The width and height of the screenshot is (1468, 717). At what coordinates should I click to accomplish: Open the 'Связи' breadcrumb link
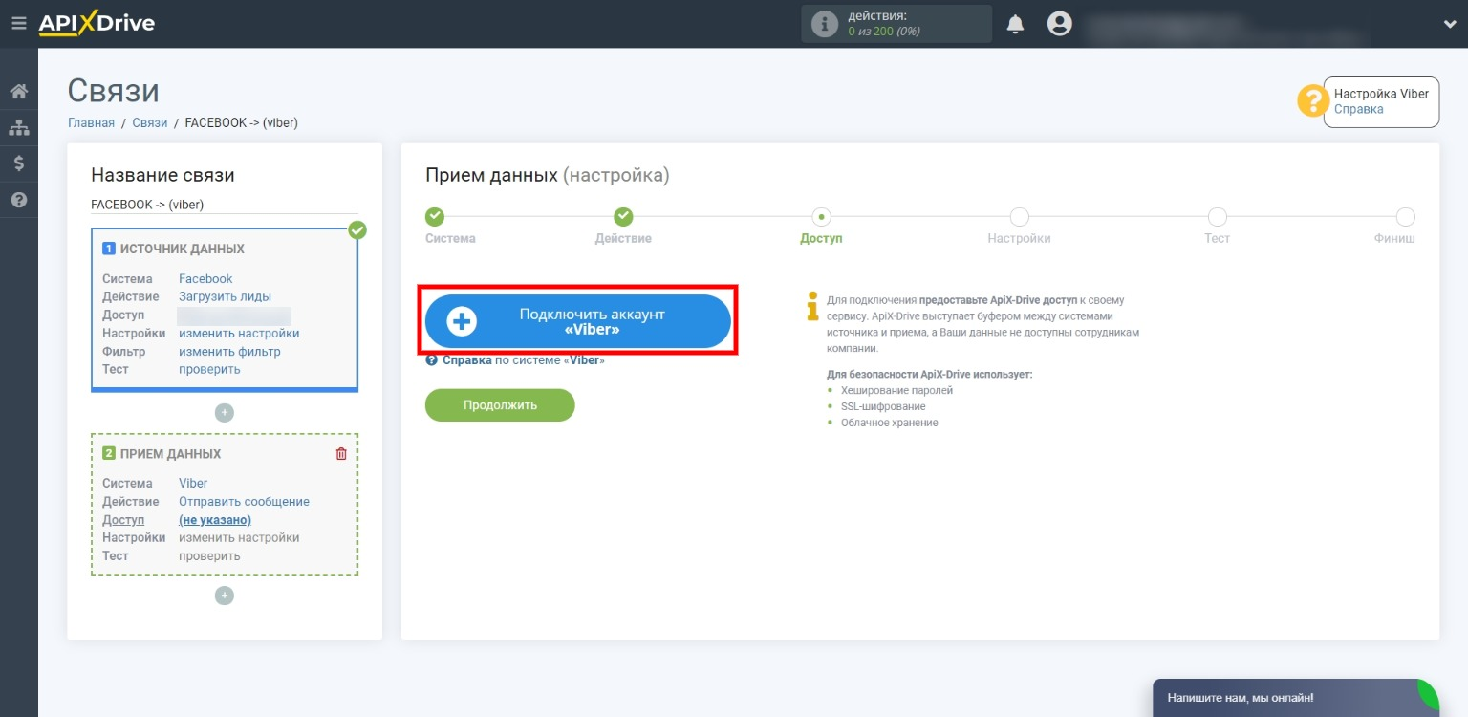pyautogui.click(x=150, y=122)
